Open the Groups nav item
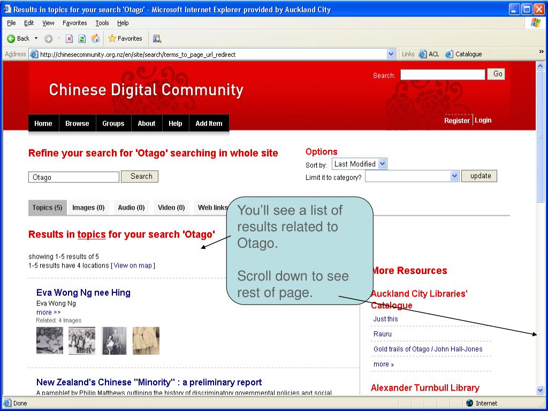The width and height of the screenshot is (548, 411). [113, 124]
